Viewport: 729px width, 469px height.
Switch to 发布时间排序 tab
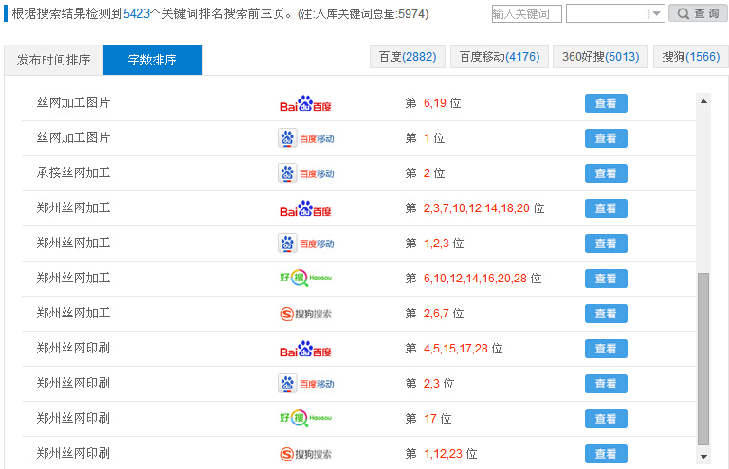pyautogui.click(x=53, y=60)
